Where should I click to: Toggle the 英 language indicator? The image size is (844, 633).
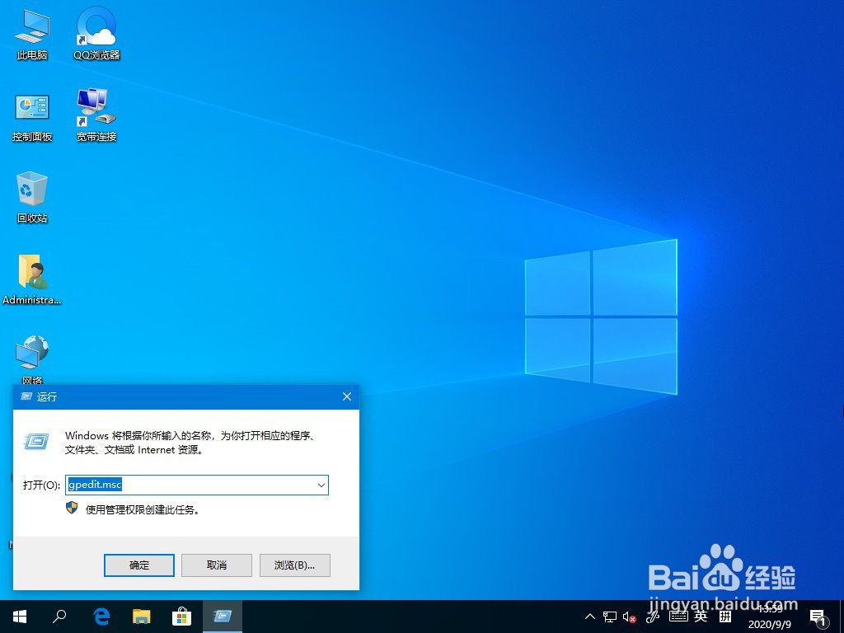pos(700,616)
